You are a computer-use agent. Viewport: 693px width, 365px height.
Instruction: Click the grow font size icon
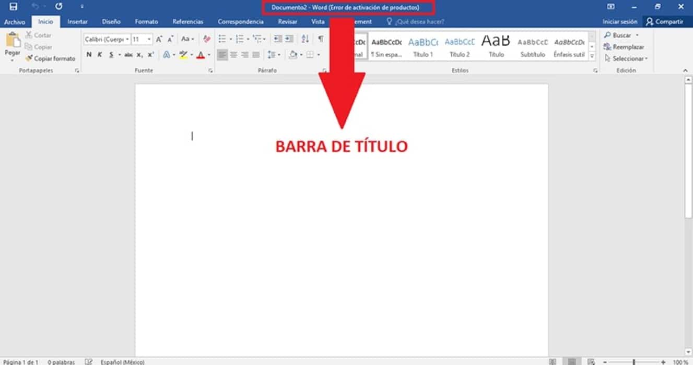pyautogui.click(x=159, y=39)
